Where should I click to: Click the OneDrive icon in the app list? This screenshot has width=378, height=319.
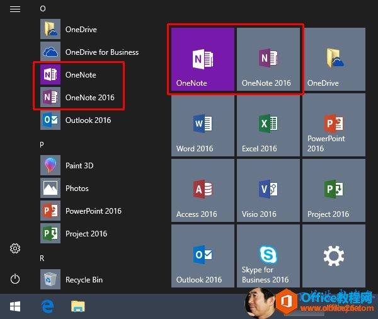pyautogui.click(x=50, y=29)
